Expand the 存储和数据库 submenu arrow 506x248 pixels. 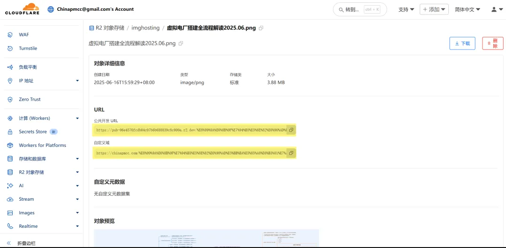click(x=77, y=159)
